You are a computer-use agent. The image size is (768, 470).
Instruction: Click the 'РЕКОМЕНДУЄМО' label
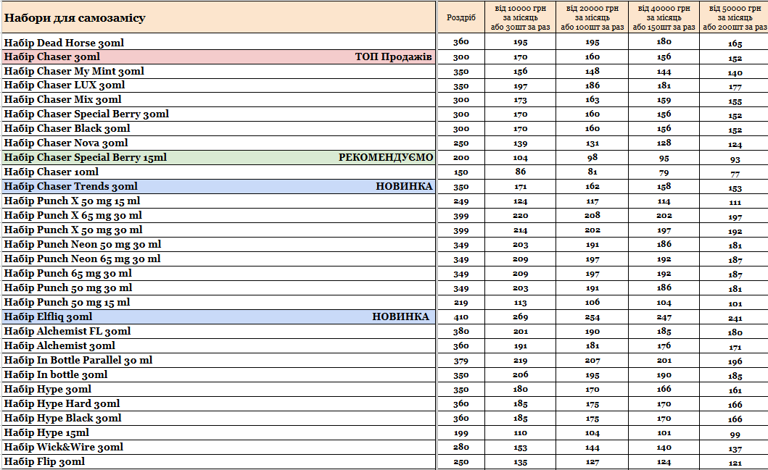click(x=385, y=158)
